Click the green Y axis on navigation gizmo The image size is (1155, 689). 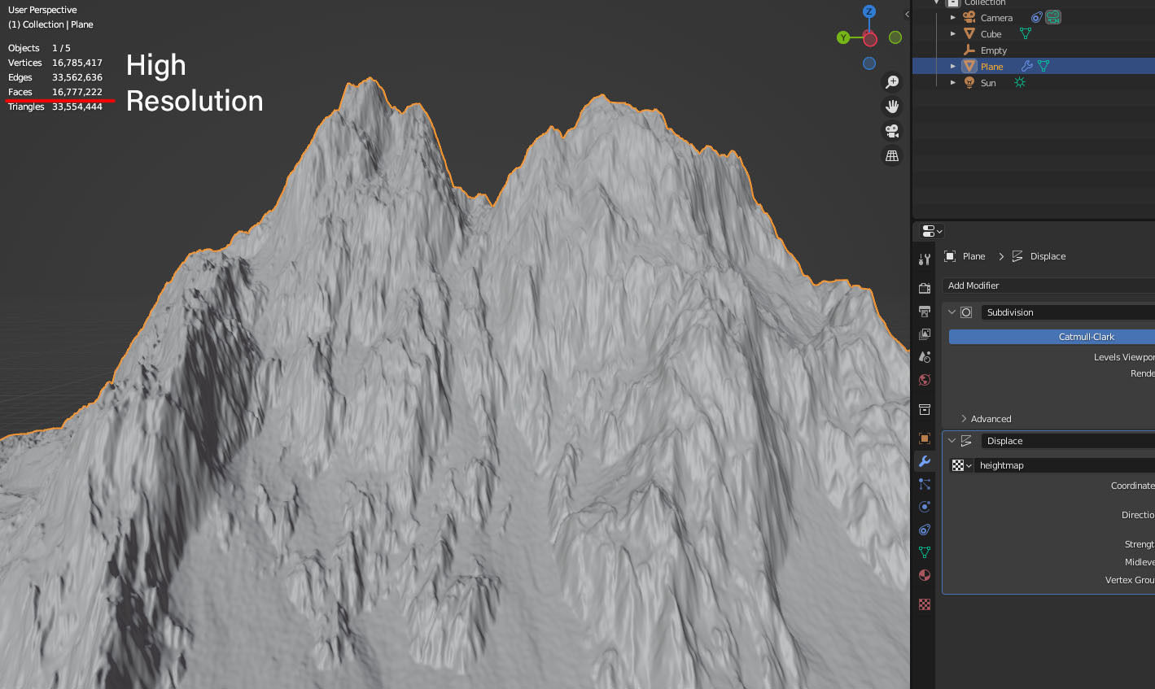click(x=843, y=37)
